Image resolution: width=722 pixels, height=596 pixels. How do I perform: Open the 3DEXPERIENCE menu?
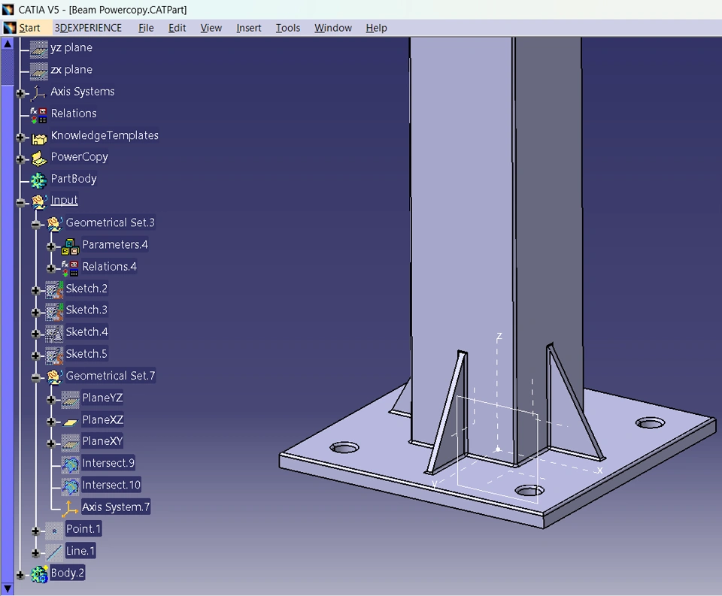pos(88,28)
